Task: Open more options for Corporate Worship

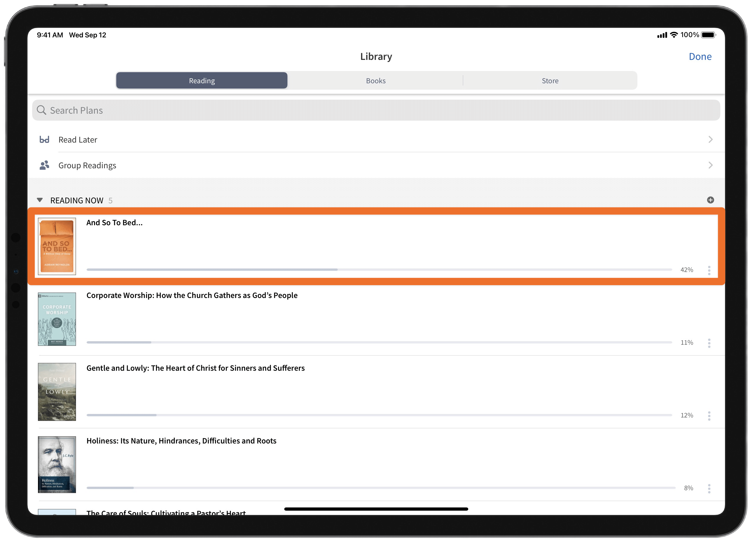Action: click(709, 343)
